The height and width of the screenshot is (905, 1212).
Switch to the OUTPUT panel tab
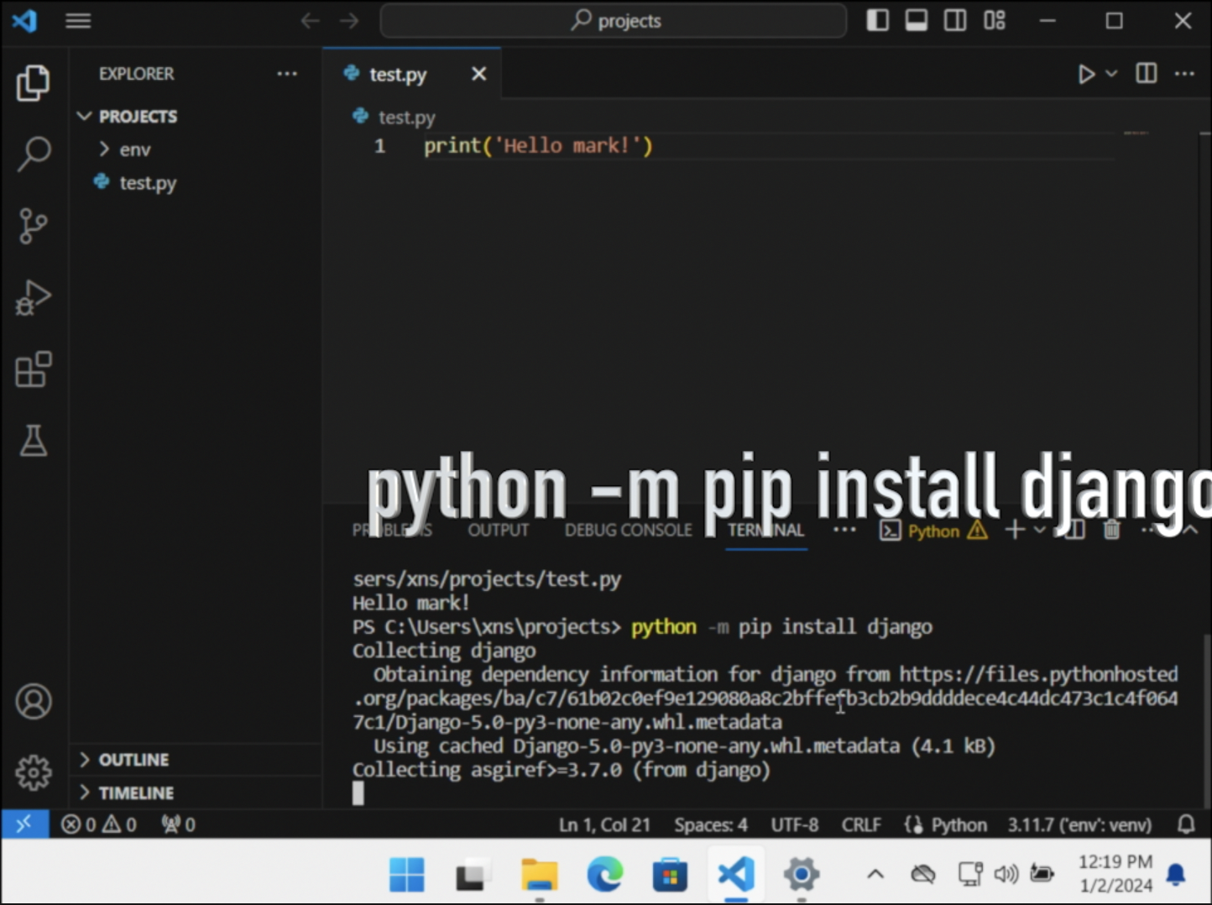pyautogui.click(x=499, y=531)
